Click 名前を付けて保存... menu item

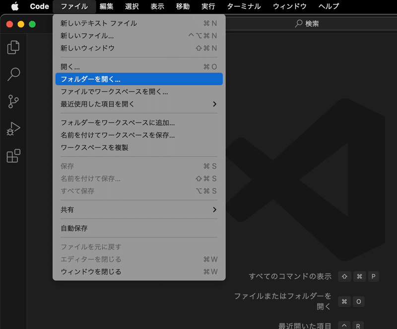139,178
